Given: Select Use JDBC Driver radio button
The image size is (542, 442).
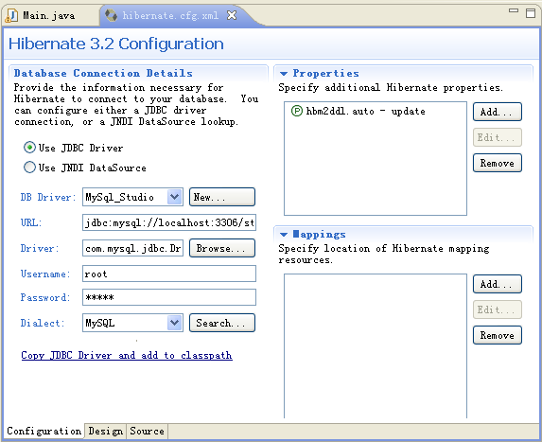Looking at the screenshot, I should 29,148.
